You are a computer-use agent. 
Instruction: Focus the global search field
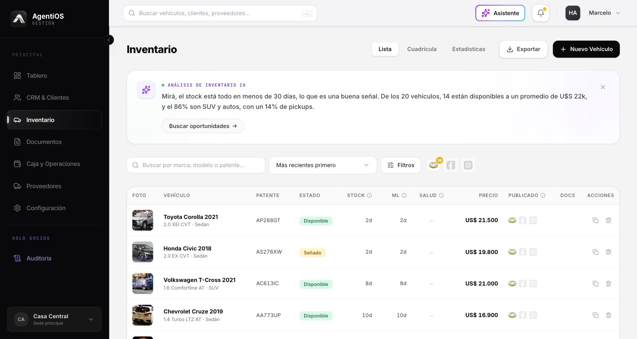tap(220, 13)
